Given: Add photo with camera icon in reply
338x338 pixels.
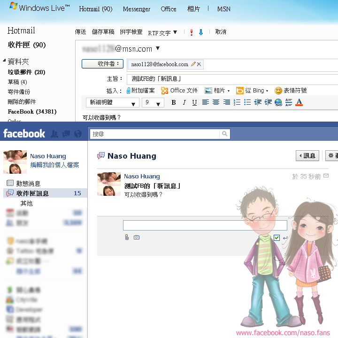Looking at the screenshot, I should point(137,238).
